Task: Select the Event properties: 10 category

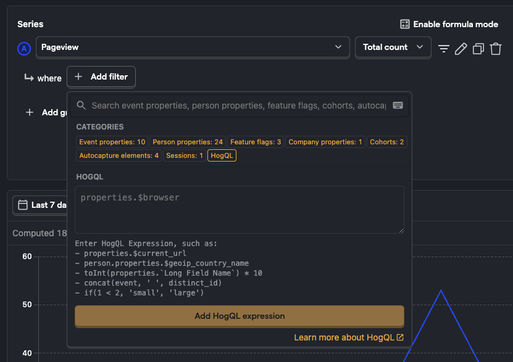Action: coord(112,142)
